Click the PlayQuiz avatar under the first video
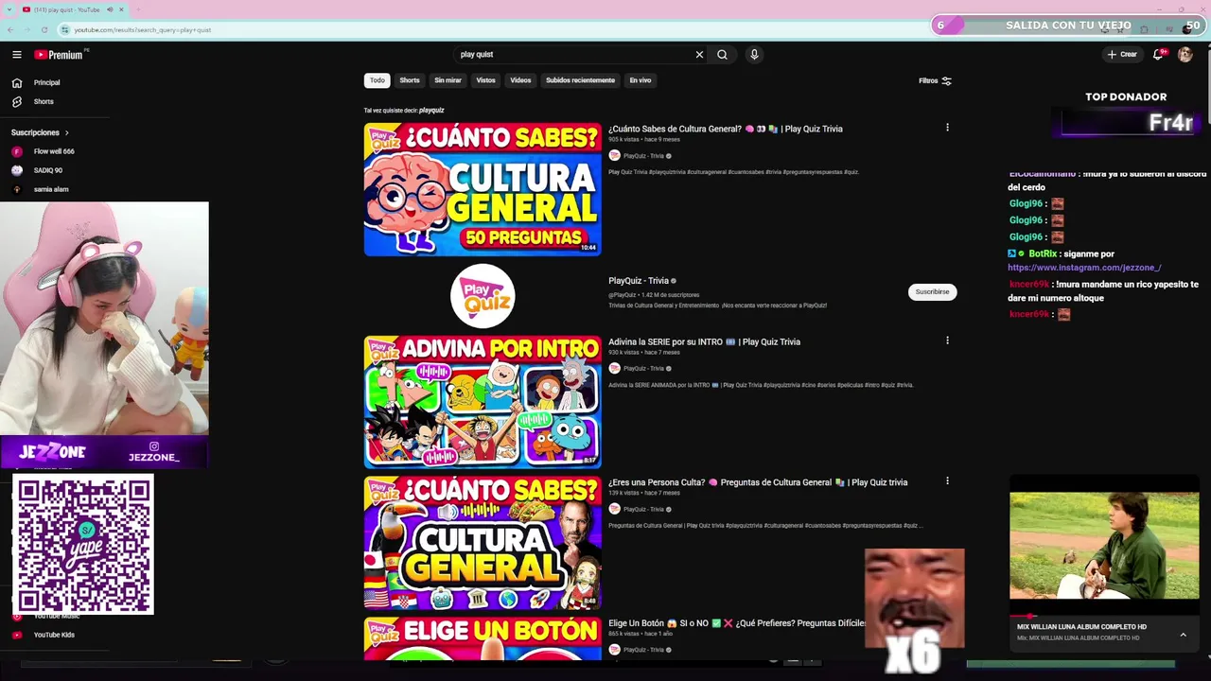 point(614,156)
